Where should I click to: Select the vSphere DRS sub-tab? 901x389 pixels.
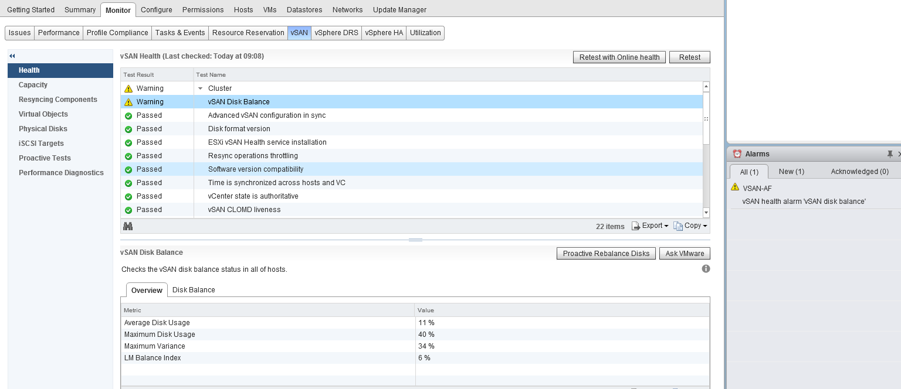(x=336, y=33)
